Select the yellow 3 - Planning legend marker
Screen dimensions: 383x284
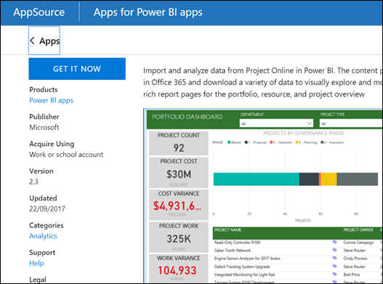(x=297, y=142)
